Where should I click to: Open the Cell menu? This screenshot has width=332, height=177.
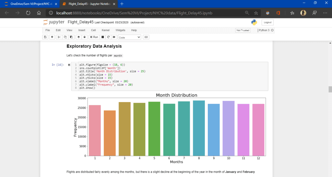coord(93,30)
